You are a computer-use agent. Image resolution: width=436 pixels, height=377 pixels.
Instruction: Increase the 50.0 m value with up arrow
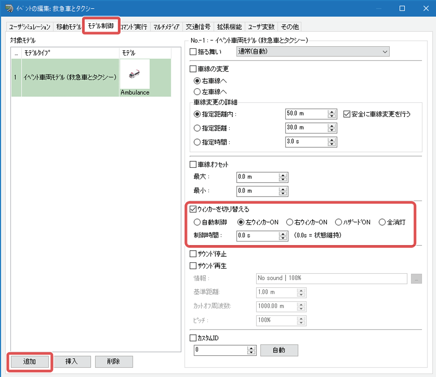pyautogui.click(x=332, y=112)
